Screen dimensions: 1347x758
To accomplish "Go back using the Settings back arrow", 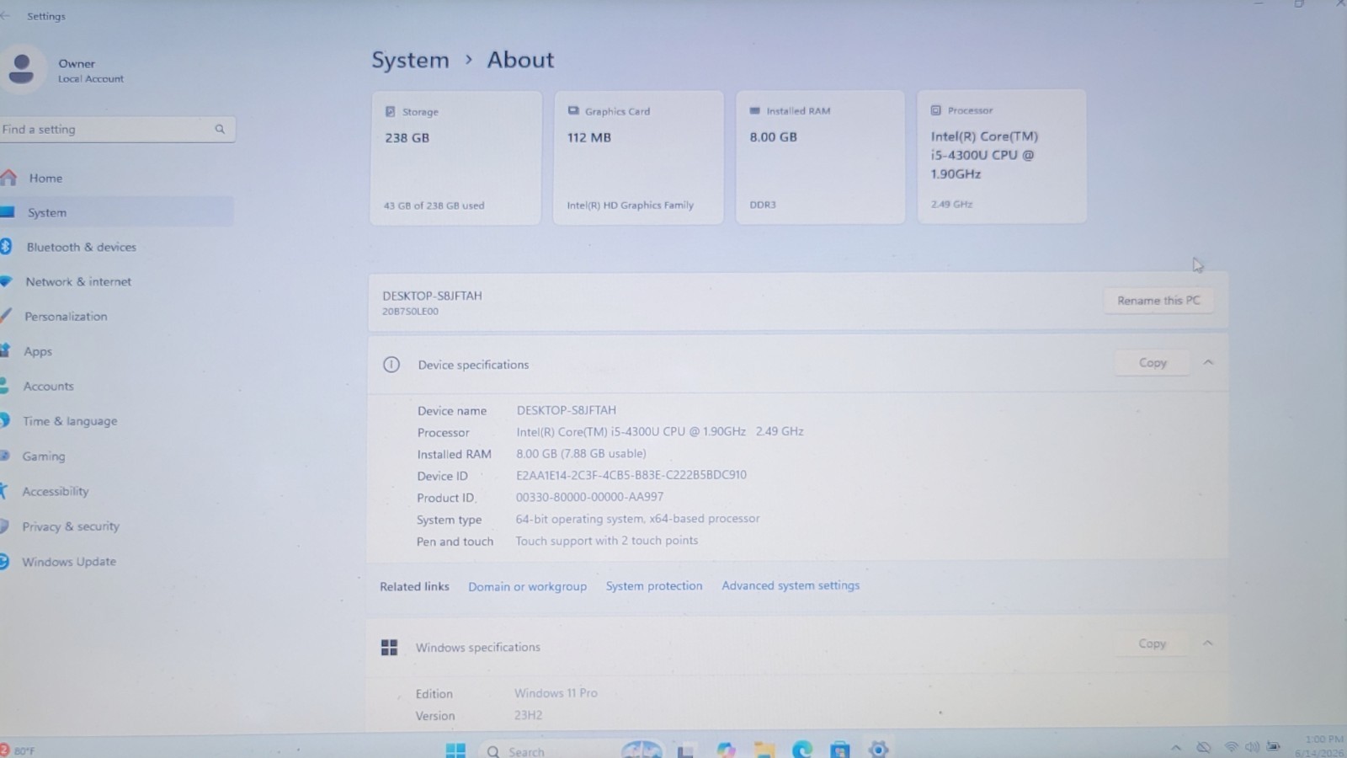I will [x=5, y=16].
